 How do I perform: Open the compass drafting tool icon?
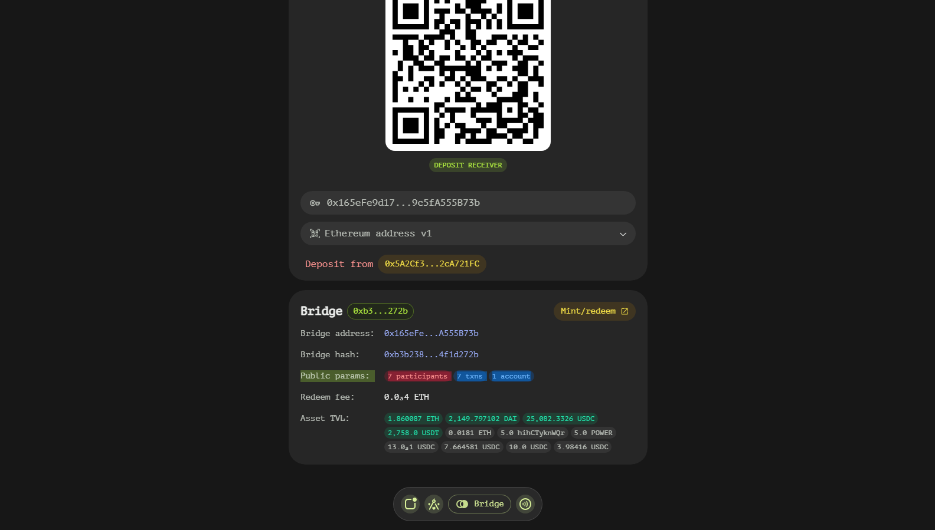click(x=434, y=504)
